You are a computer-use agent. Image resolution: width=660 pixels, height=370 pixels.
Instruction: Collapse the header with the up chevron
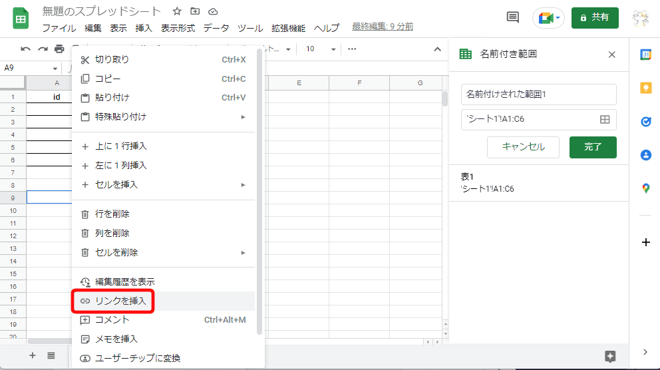click(x=437, y=49)
